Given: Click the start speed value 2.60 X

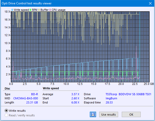Looking at the screenshot, I should (x=75, y=98).
